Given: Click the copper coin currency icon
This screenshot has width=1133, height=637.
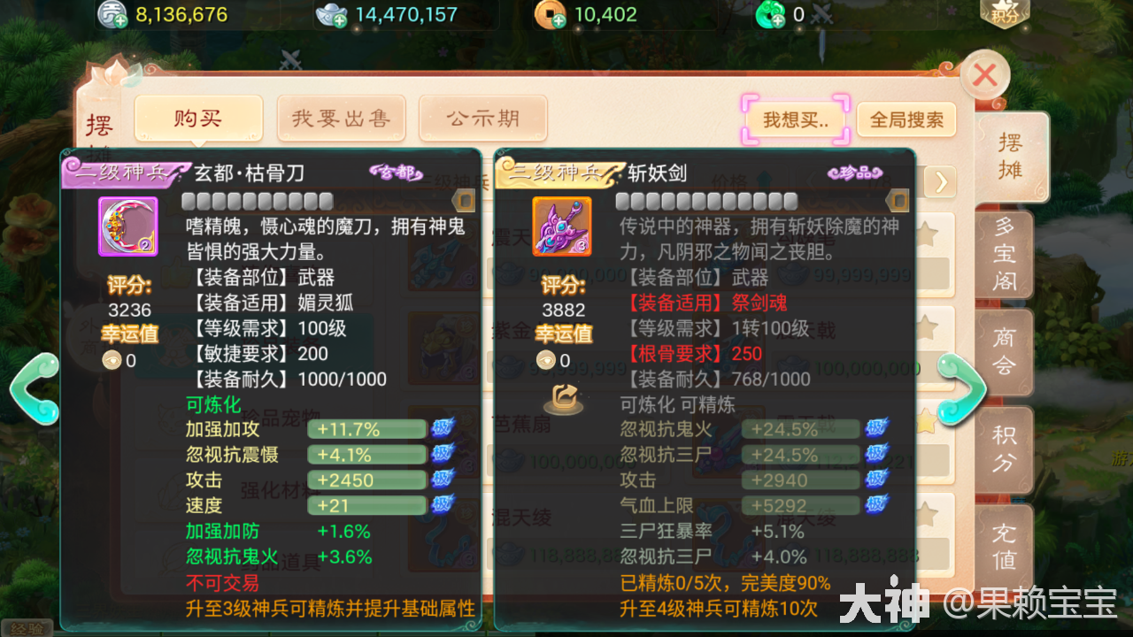Looking at the screenshot, I should pyautogui.click(x=549, y=13).
